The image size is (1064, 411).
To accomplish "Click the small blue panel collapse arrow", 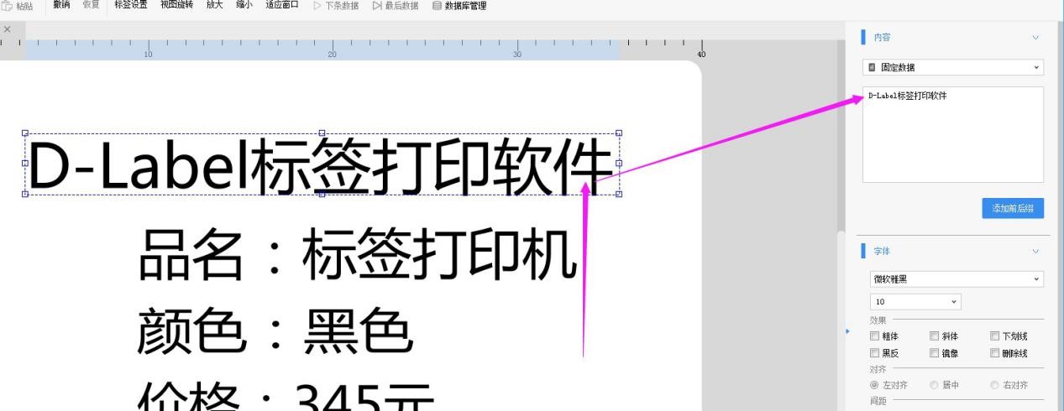I will [847, 331].
